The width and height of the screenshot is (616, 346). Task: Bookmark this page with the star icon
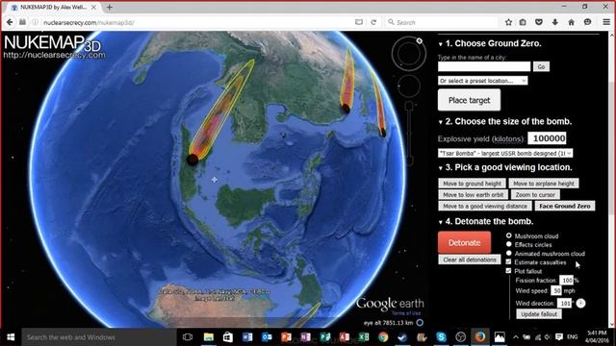(508, 22)
